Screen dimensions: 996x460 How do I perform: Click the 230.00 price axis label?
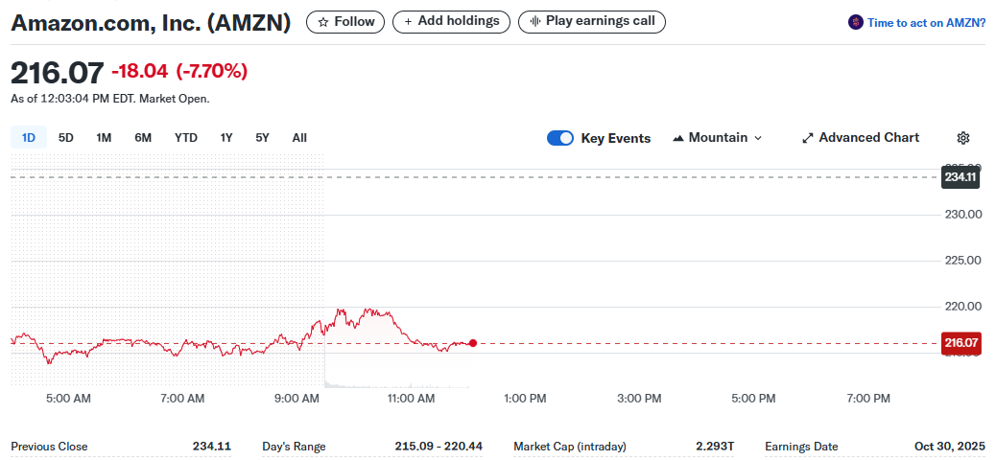pos(964,215)
